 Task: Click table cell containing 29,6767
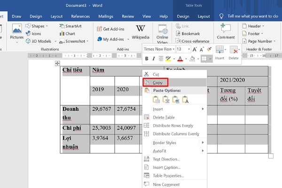102,114
